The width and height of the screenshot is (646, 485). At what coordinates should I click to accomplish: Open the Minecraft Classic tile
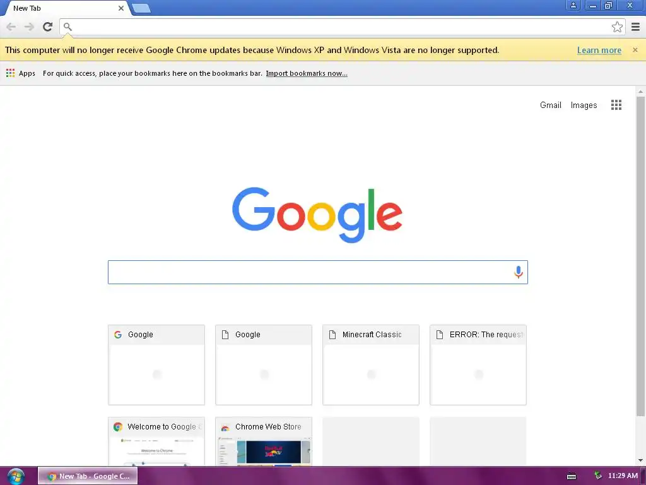371,365
